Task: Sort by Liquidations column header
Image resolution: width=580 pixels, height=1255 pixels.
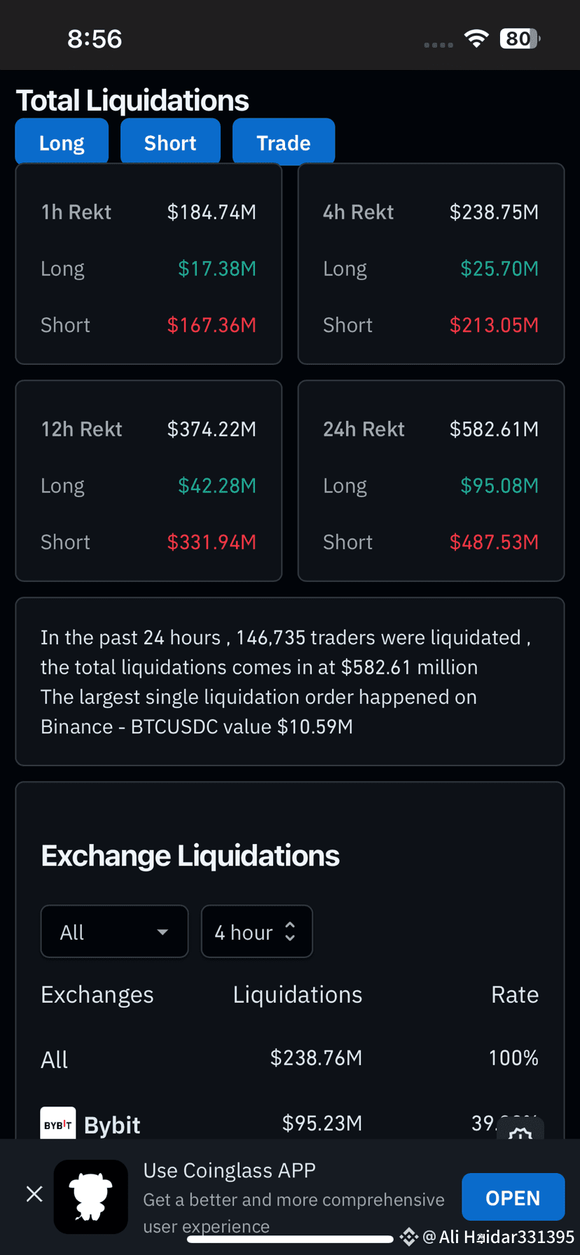Action: (298, 994)
